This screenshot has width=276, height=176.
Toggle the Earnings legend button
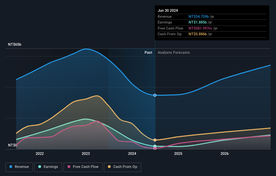click(48, 167)
